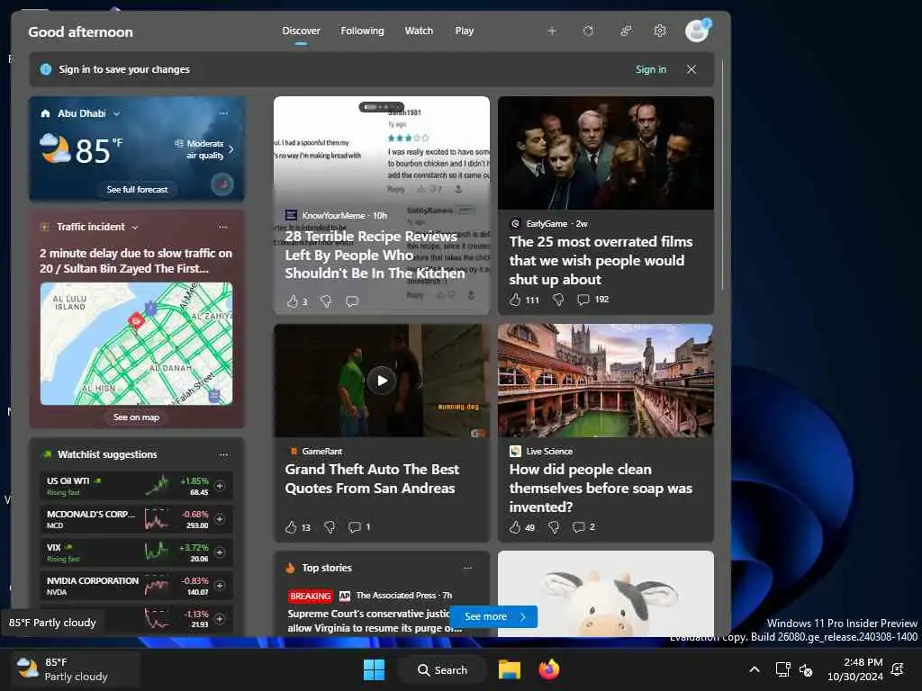Click the blue See more button
922x691 pixels.
click(493, 616)
